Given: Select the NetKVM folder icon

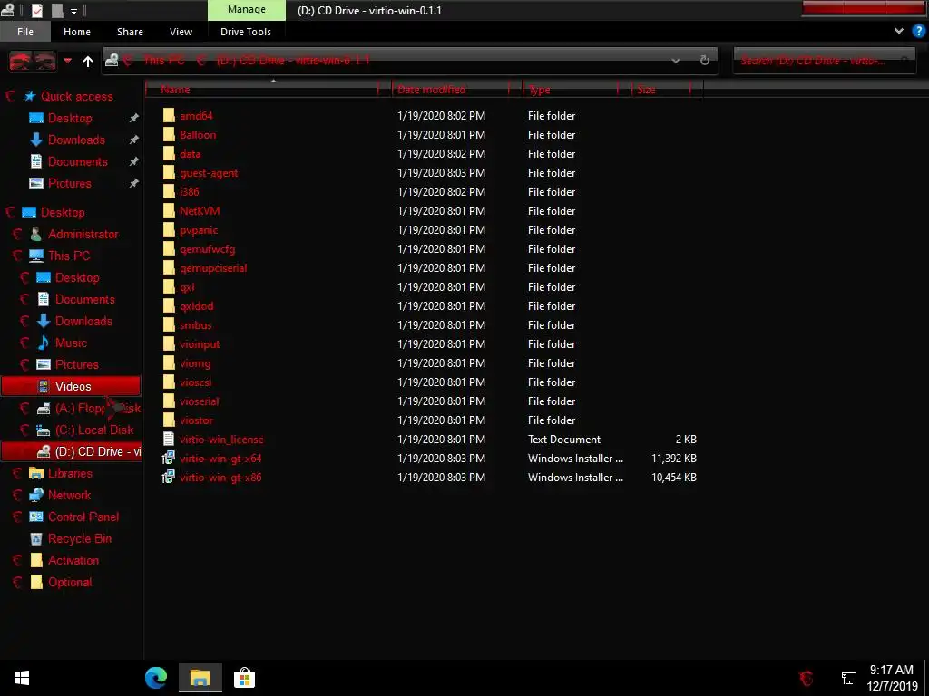Looking at the screenshot, I should (x=170, y=210).
